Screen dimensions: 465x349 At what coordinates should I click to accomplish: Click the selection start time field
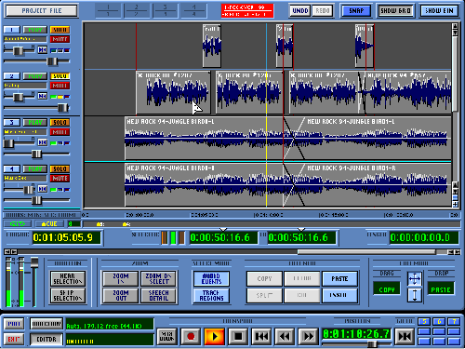pos(223,237)
